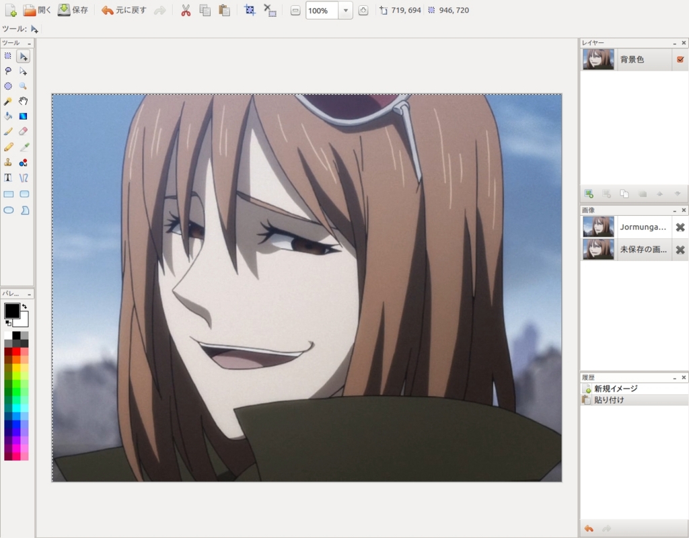The width and height of the screenshot is (689, 538).
Task: Select the Magic Wand tool
Action: tap(8, 102)
